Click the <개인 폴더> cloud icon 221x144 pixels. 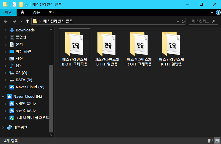pos(12,104)
